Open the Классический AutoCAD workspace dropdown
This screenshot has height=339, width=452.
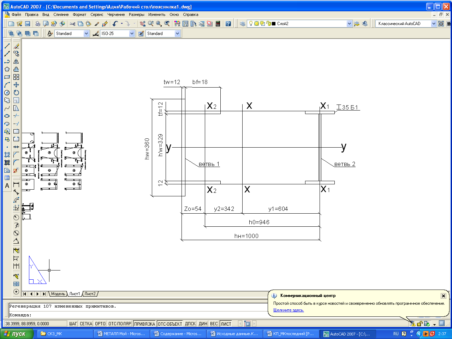coord(434,24)
